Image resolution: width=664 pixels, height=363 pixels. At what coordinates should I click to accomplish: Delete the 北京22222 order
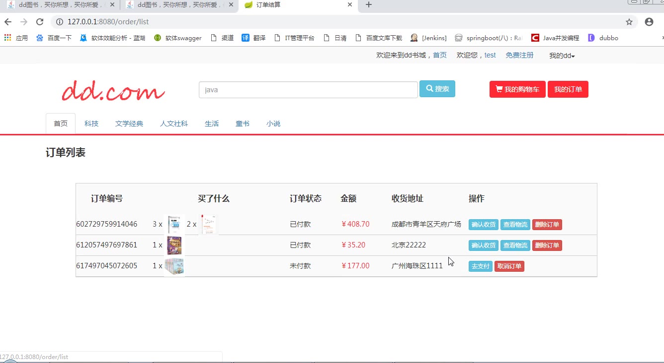pyautogui.click(x=547, y=245)
